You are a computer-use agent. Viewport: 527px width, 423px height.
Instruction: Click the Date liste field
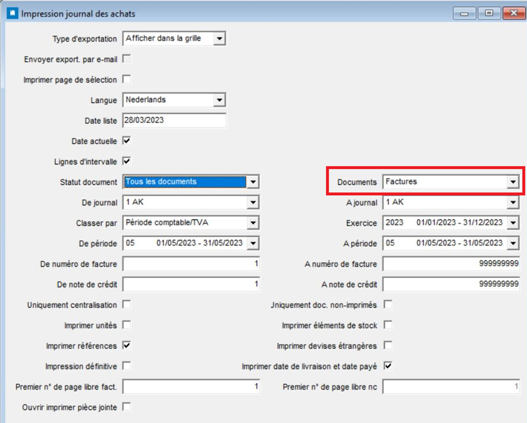click(175, 121)
